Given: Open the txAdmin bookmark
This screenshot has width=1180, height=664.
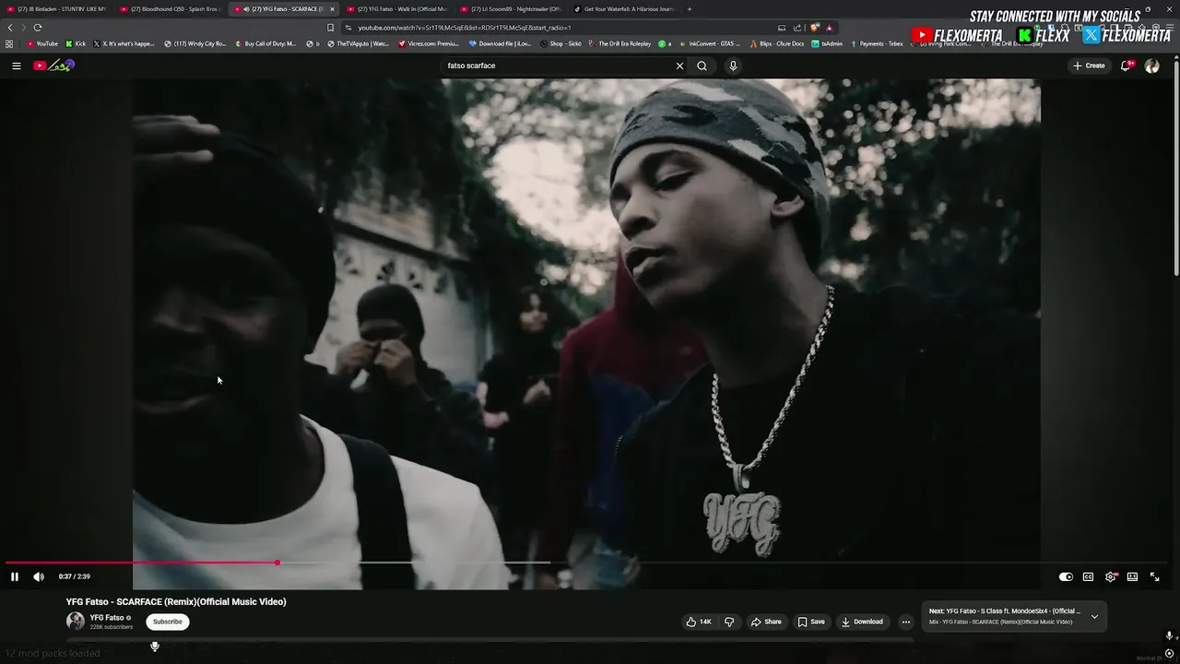Looking at the screenshot, I should pos(827,43).
